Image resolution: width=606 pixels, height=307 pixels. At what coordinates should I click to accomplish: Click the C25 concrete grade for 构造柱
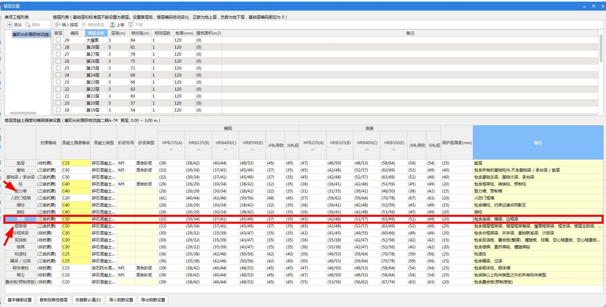pos(76,254)
